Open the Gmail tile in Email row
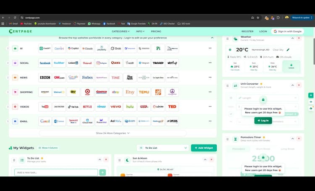 click(x=45, y=121)
